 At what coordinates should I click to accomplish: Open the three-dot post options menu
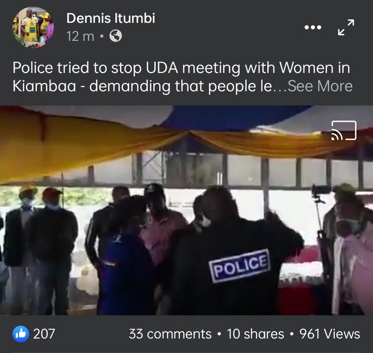(x=313, y=27)
